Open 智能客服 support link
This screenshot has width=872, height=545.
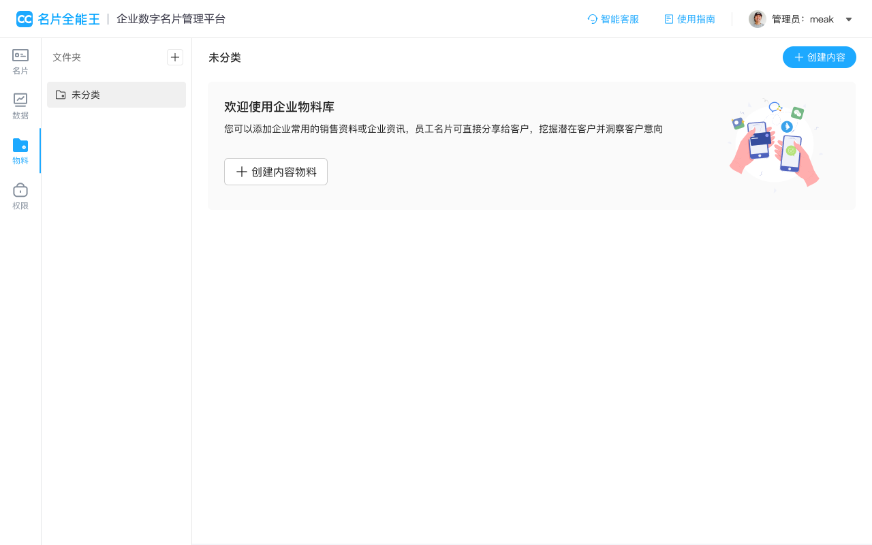(x=613, y=19)
